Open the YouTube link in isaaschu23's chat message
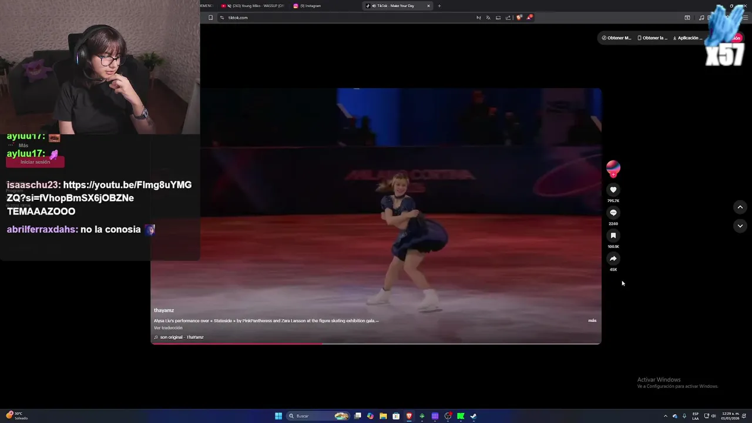Viewport: 752px width, 423px height. pos(99,191)
